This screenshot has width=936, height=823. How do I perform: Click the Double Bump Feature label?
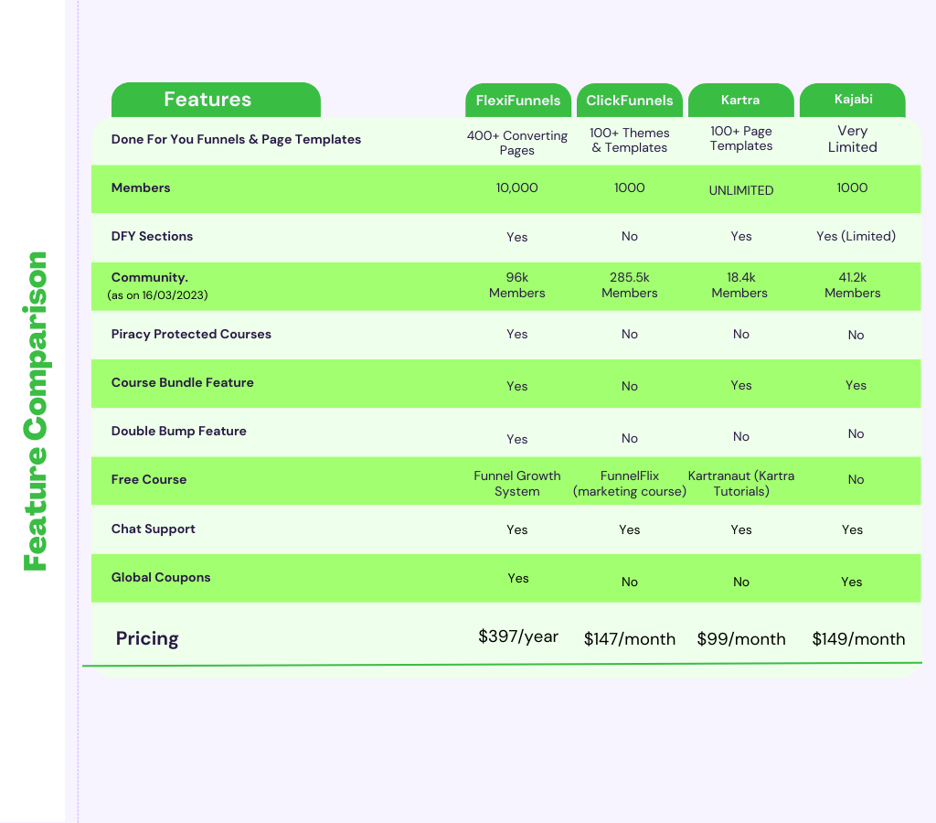179,431
